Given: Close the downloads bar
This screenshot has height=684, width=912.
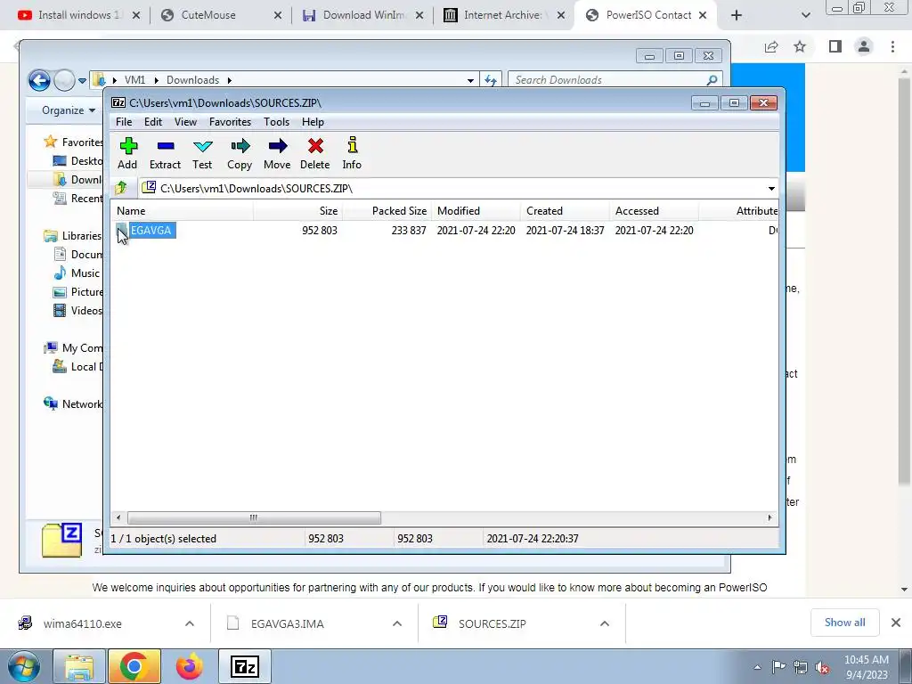Looking at the screenshot, I should tap(896, 623).
